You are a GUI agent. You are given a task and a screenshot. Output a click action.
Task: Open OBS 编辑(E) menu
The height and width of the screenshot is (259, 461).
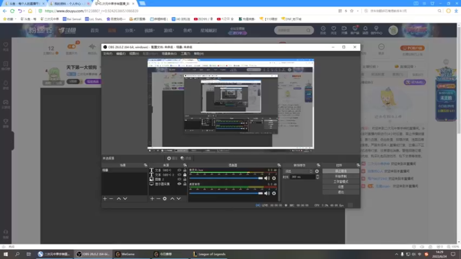[120, 54]
